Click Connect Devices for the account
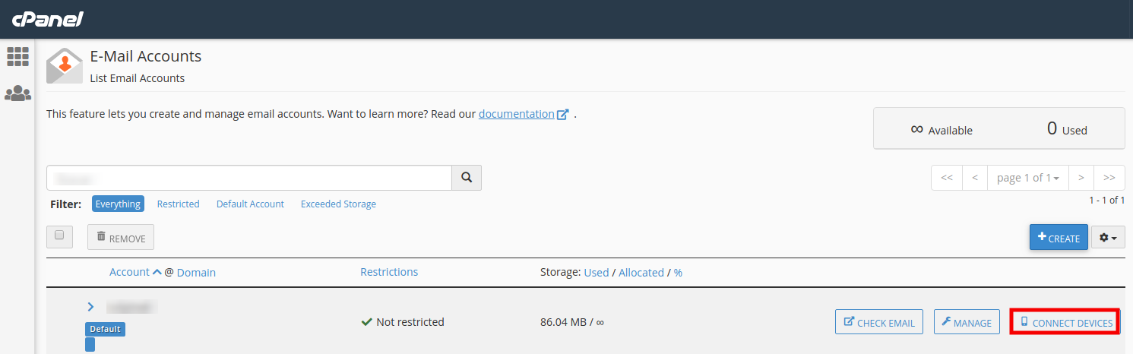 pyautogui.click(x=1065, y=323)
